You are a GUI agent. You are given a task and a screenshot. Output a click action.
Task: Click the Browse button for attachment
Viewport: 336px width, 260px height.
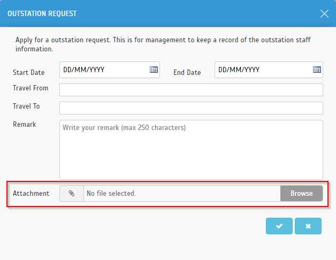pyautogui.click(x=301, y=193)
